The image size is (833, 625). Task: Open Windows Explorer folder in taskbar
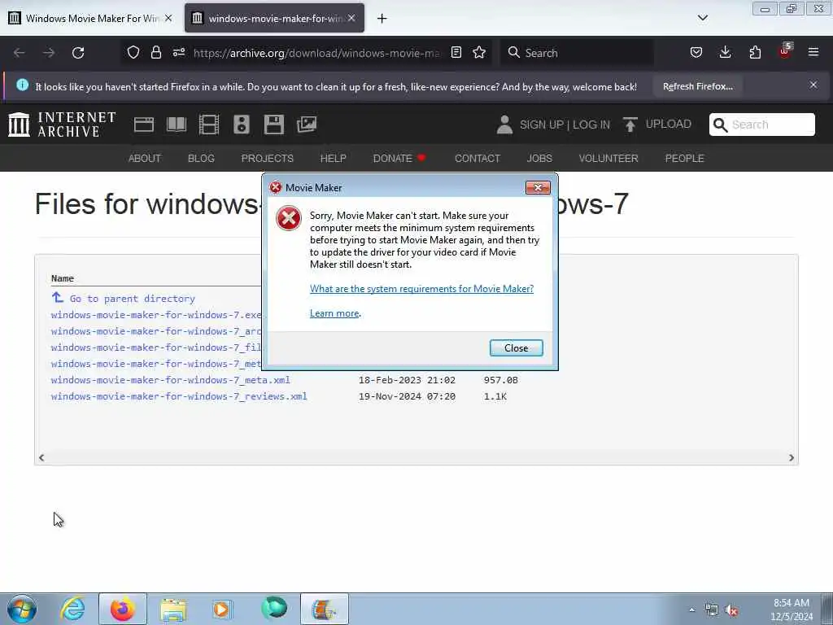(x=173, y=609)
